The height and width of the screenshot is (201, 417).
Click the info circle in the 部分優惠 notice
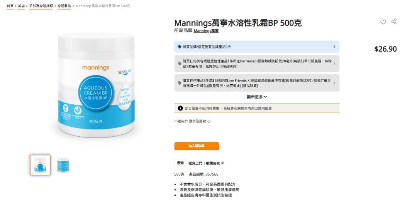180,108
